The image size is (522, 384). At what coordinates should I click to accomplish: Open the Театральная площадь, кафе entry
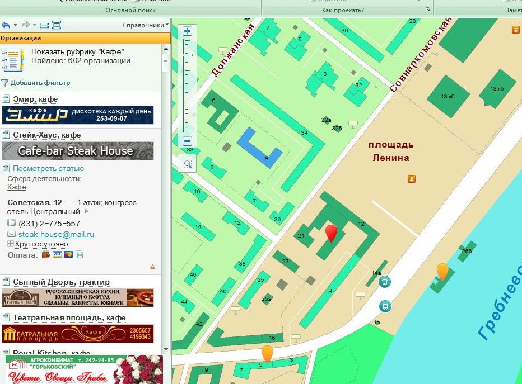click(x=69, y=318)
